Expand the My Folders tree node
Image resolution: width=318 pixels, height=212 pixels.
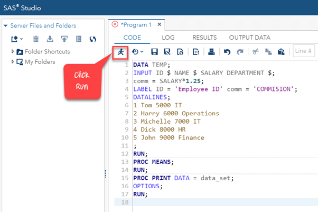coord(13,62)
